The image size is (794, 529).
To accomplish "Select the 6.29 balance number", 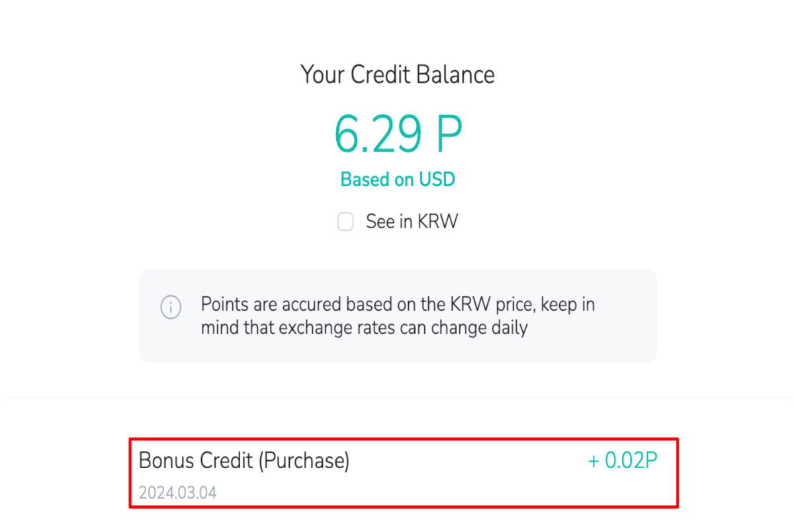I will point(376,135).
